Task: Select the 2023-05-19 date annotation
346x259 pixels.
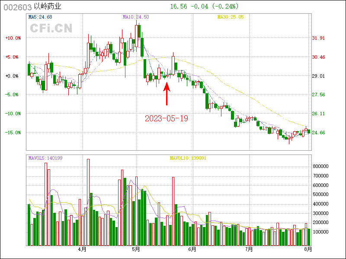Action: pyautogui.click(x=167, y=118)
